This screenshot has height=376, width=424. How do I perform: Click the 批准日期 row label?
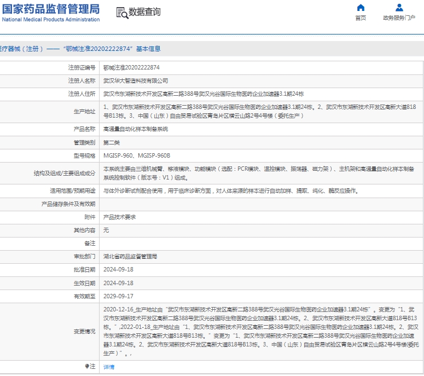[84, 270]
